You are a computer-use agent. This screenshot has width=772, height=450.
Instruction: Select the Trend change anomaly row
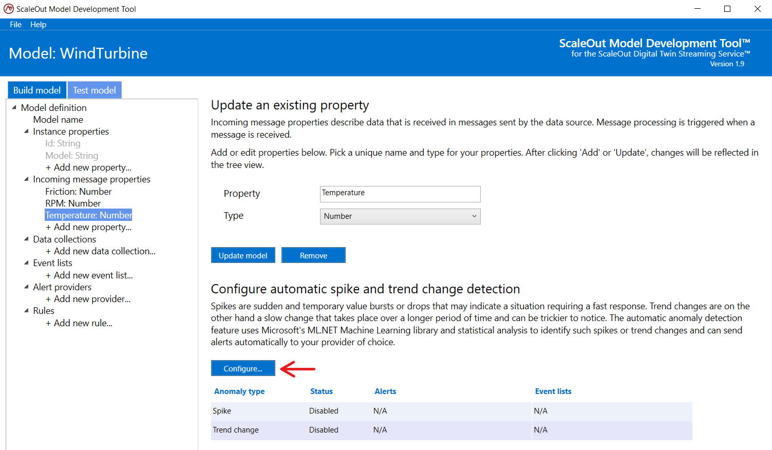[451, 430]
